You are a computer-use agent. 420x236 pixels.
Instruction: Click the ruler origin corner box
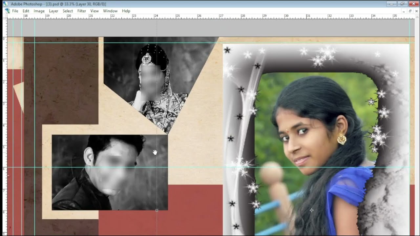point(5,16)
